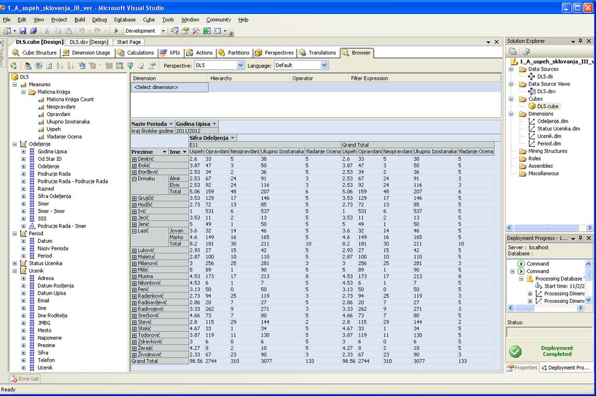Screen dimensions: 596x396
Task: Click the Deployment Progress horizontal scrollbar
Action: pyautogui.click(x=545, y=308)
